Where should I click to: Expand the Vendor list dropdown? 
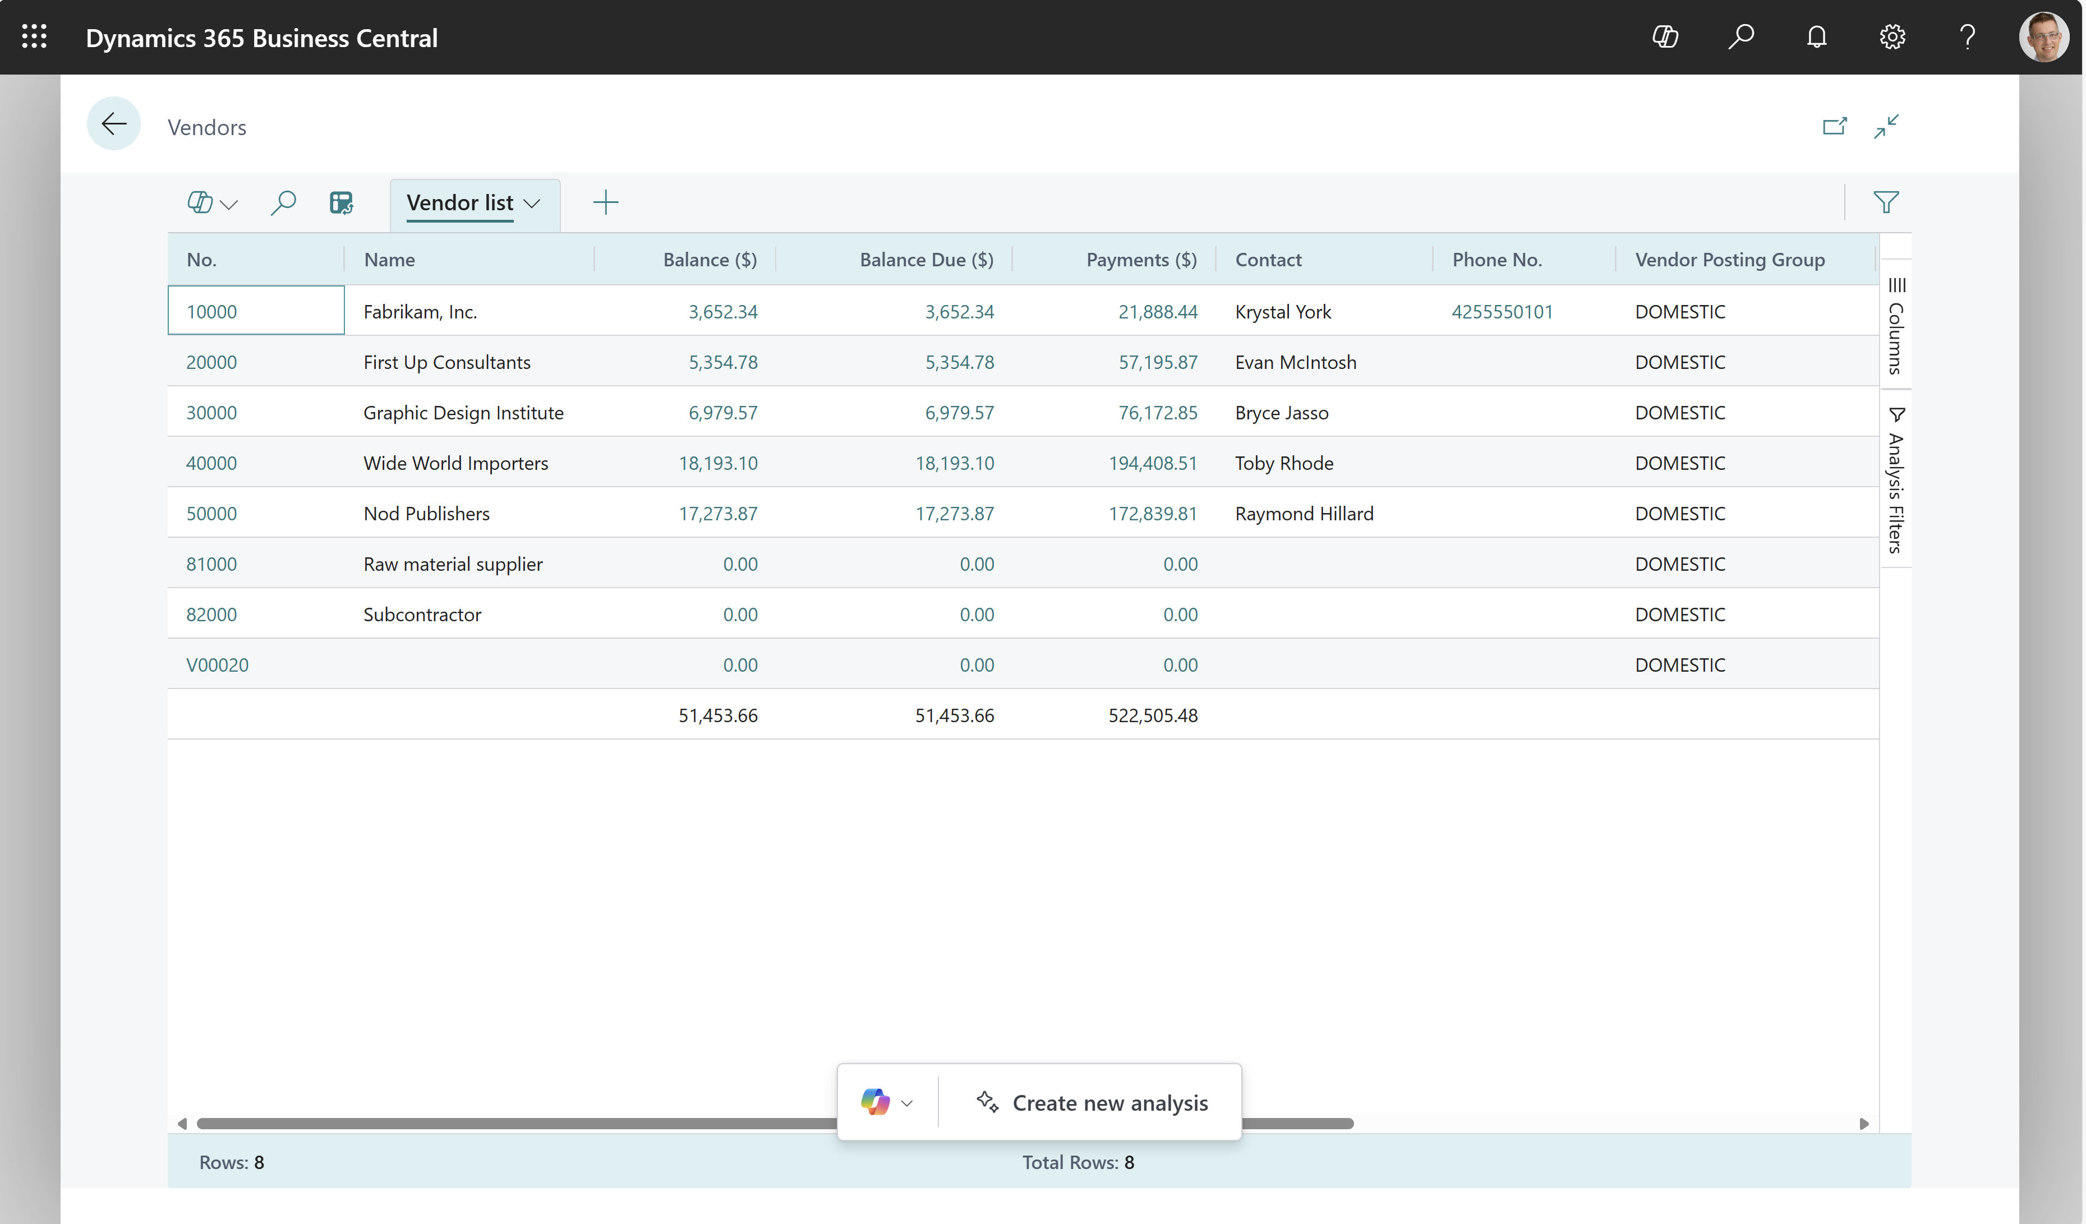[x=533, y=202]
